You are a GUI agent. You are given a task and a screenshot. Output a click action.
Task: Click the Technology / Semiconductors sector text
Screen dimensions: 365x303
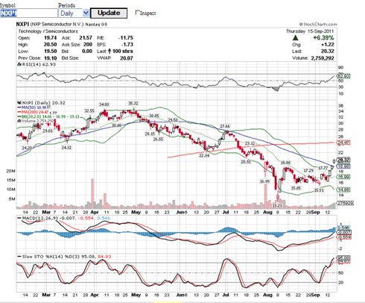[x=48, y=31]
